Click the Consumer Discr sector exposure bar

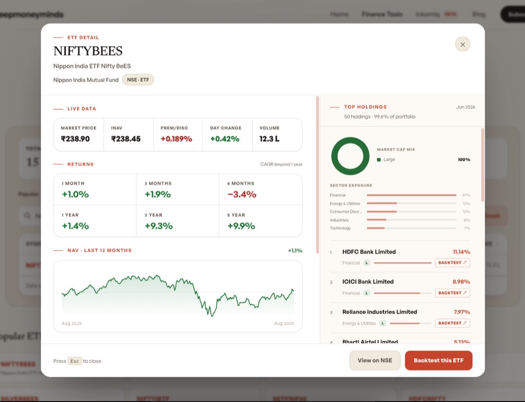pyautogui.click(x=411, y=212)
